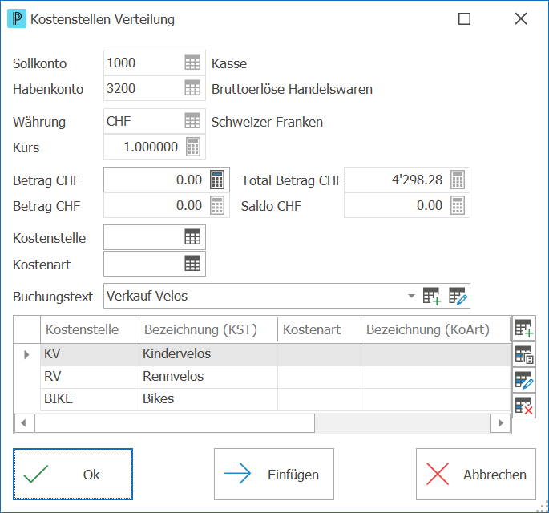Open the Total Betrag CHF calculator icon
Viewport: 549px width, 513px height.
(458, 180)
